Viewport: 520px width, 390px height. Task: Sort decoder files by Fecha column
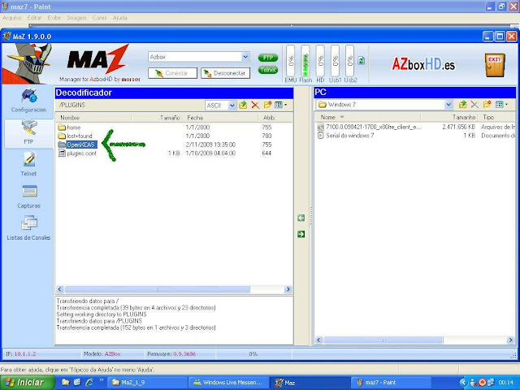point(221,118)
